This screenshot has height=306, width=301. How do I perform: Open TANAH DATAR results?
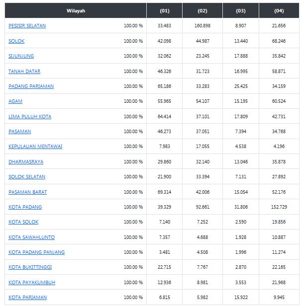(24, 71)
